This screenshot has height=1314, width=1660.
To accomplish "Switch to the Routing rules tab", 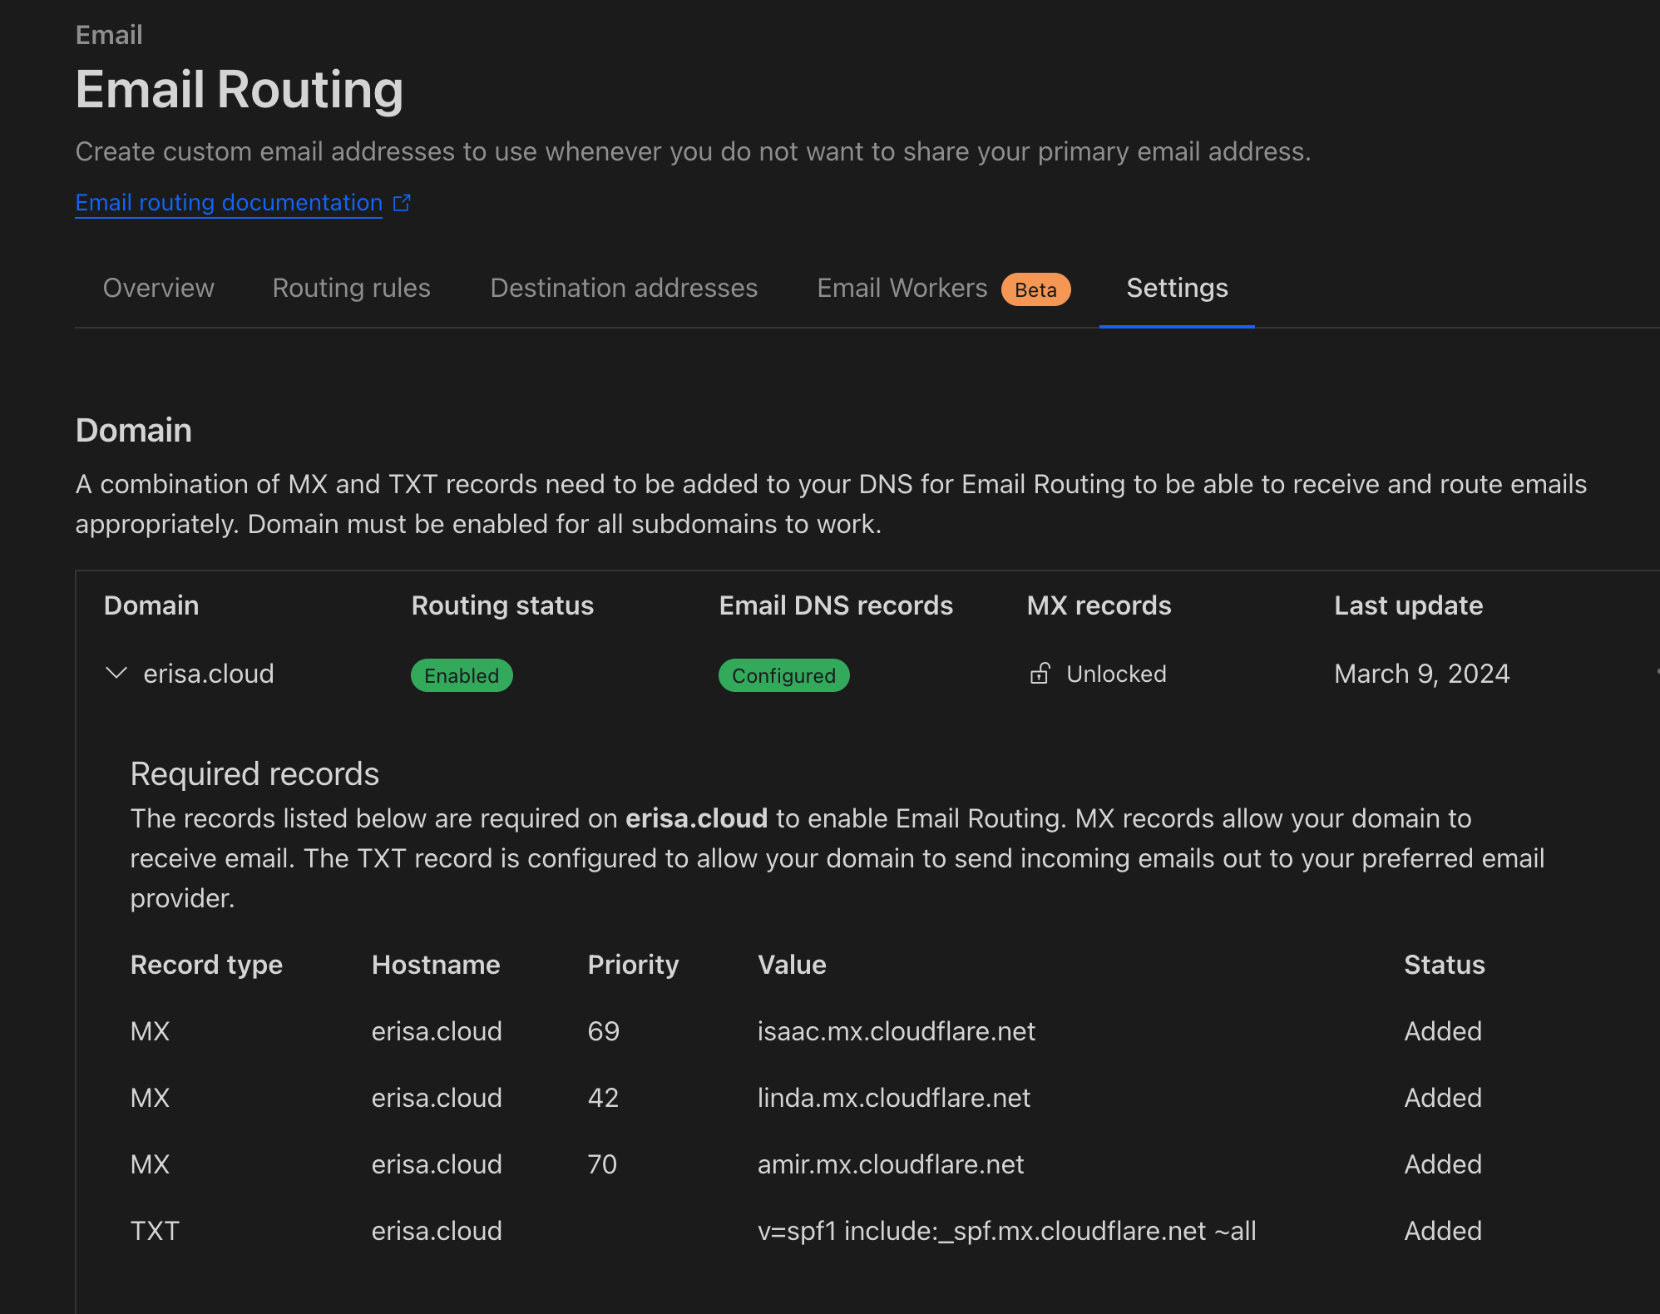I will pos(351,288).
